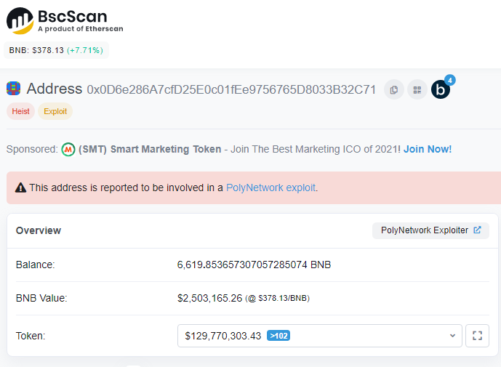Expand token holdings to full view

coord(477,336)
